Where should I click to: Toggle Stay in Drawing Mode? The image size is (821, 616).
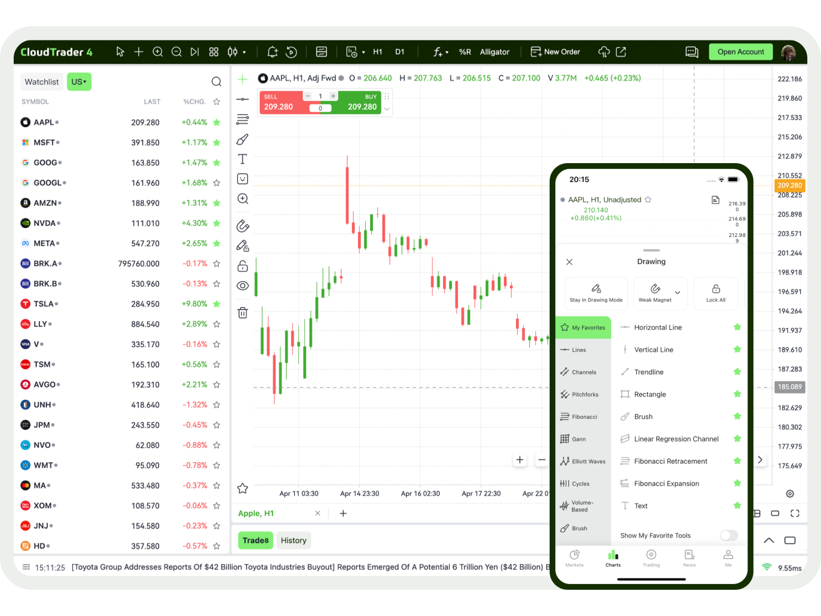point(596,293)
